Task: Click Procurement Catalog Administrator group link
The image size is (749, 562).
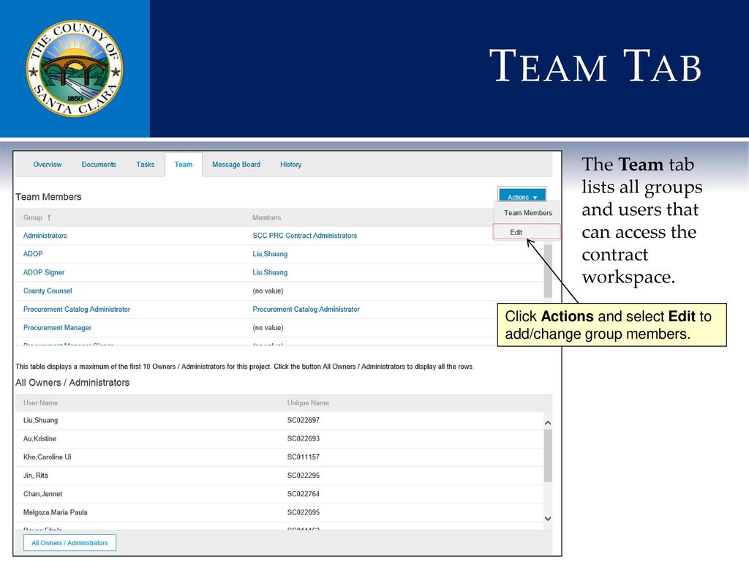Action: pos(77,310)
